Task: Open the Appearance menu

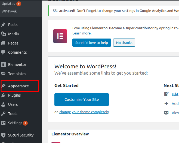Action: pos(18,86)
